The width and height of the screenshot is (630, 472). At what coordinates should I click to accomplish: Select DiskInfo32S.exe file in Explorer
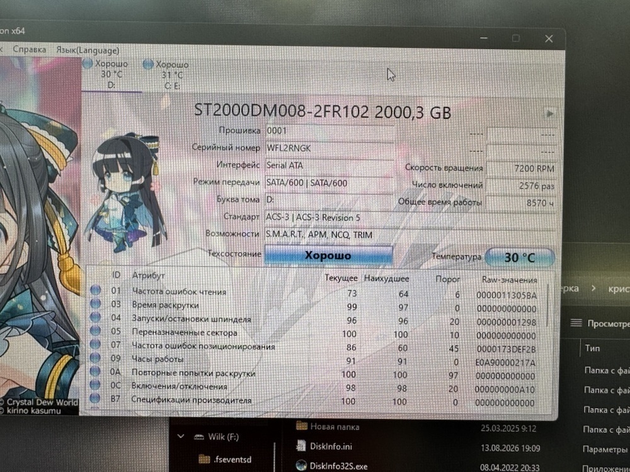pos(331,466)
